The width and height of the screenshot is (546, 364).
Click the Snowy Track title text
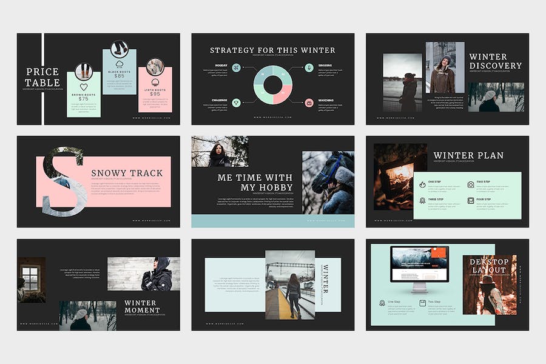click(127, 173)
